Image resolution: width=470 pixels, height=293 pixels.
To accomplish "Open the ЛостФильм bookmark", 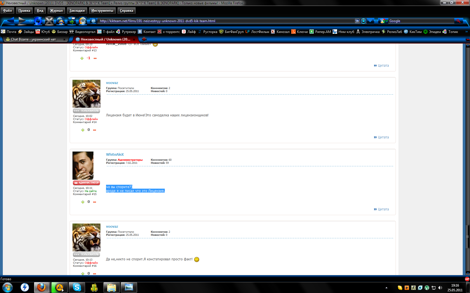I will [257, 32].
